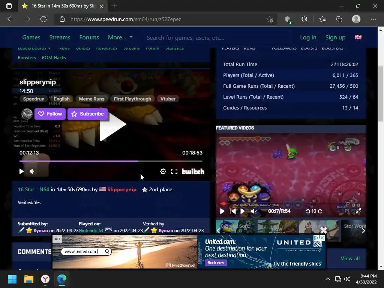Viewport: 384px width, 288px height.
Task: Select the First Playthrough tag
Action: pyautogui.click(x=132, y=99)
